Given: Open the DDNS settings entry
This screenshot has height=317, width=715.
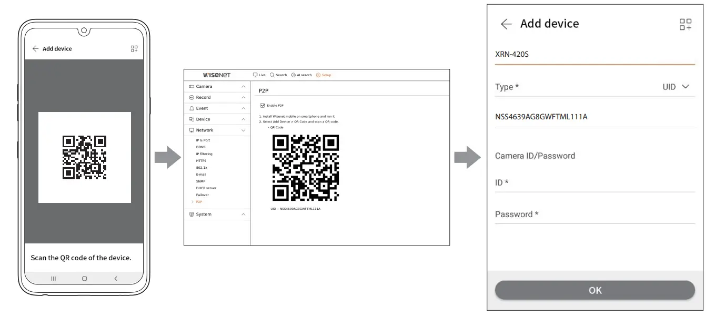Looking at the screenshot, I should pyautogui.click(x=201, y=147).
